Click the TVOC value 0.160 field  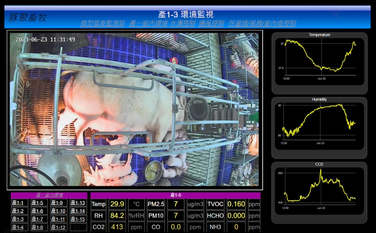pos(237,204)
